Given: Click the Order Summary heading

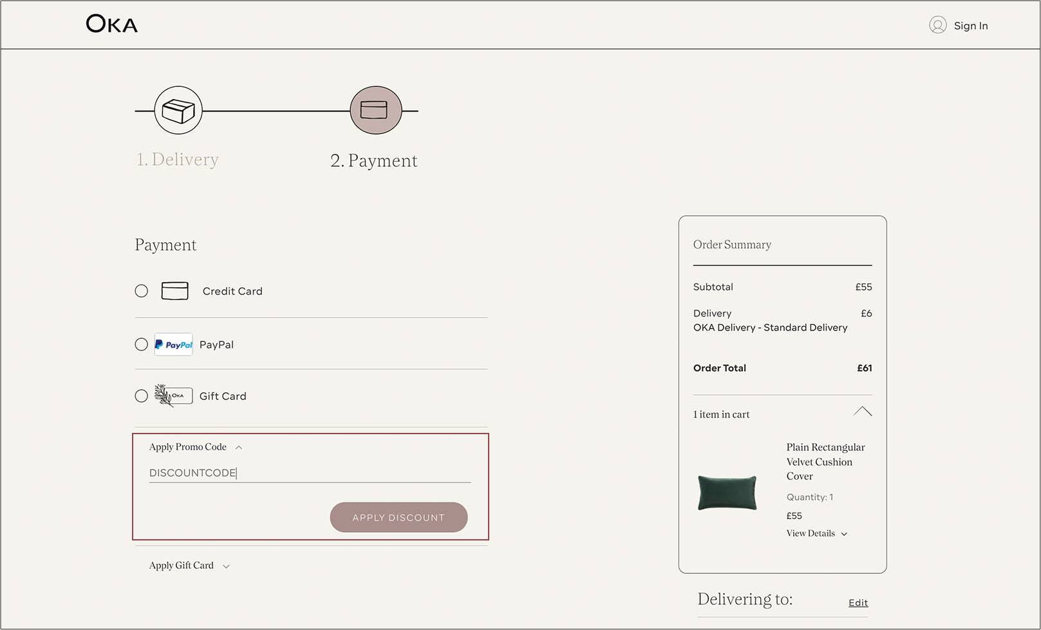Looking at the screenshot, I should click(732, 245).
